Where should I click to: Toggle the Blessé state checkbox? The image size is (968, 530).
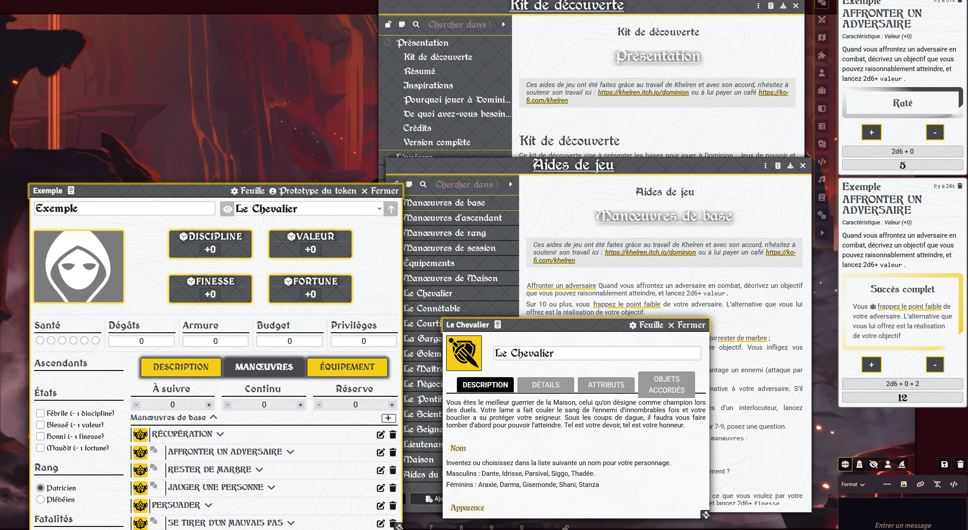tap(40, 425)
